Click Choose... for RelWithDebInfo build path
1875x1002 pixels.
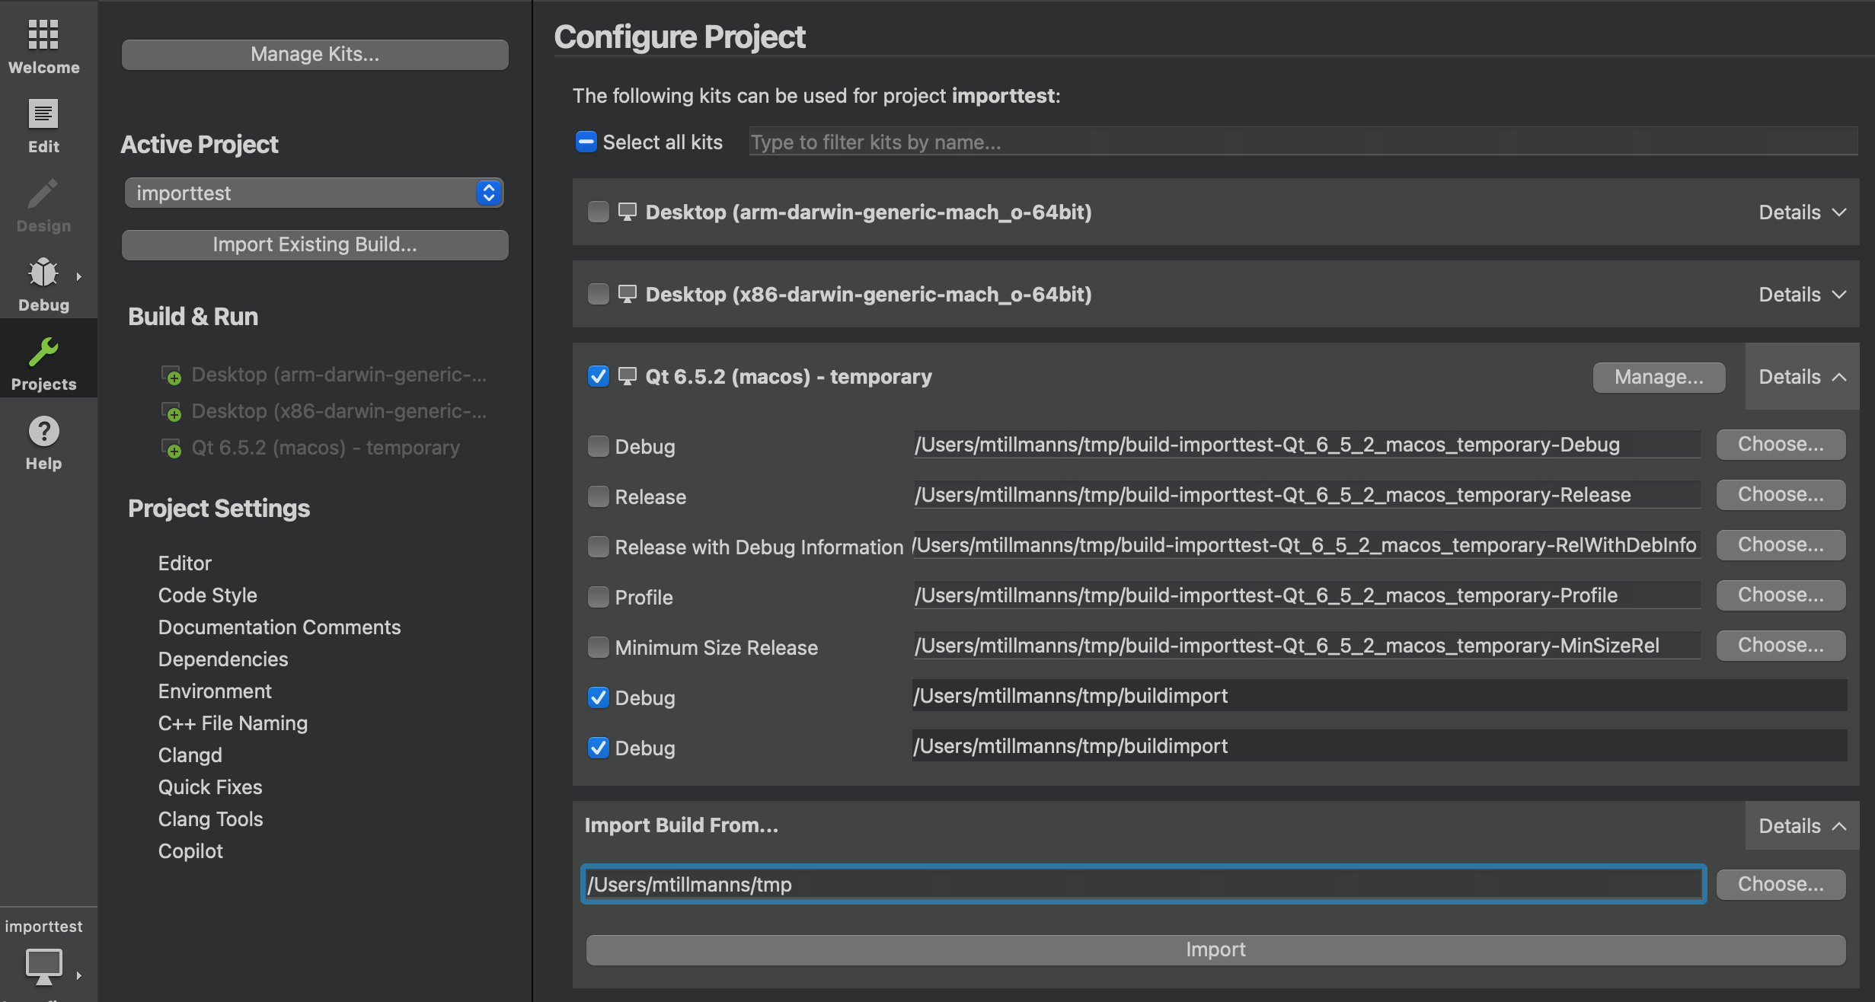point(1781,544)
